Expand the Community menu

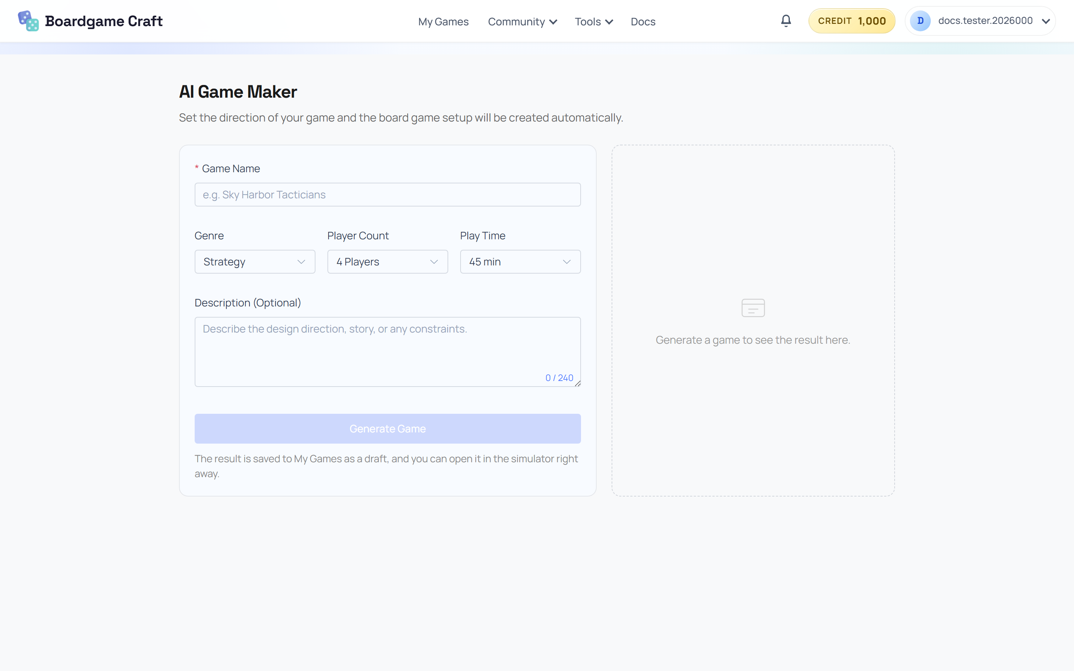pos(522,21)
